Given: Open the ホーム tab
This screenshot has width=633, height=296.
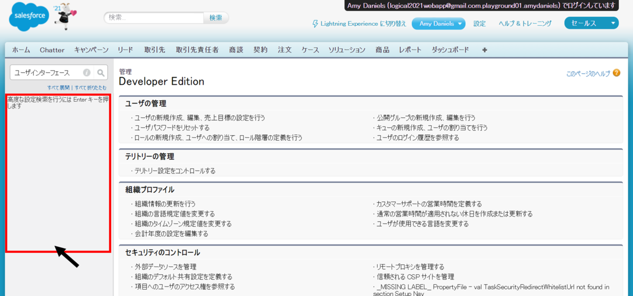Looking at the screenshot, I should tap(21, 50).
